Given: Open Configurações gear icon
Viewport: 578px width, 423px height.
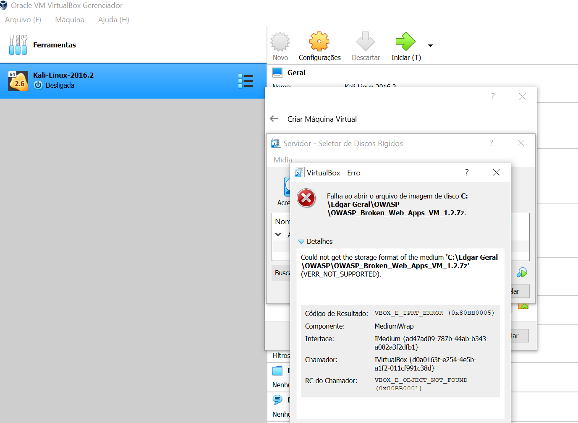Looking at the screenshot, I should point(319,42).
